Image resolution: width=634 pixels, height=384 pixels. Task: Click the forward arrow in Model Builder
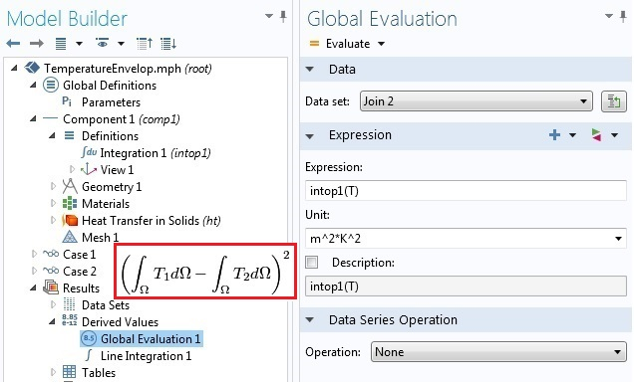(37, 43)
